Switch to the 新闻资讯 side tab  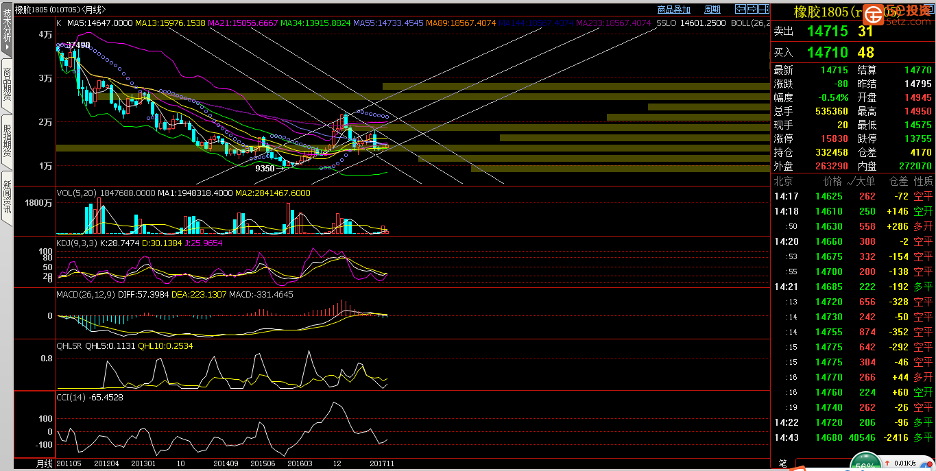click(7, 197)
